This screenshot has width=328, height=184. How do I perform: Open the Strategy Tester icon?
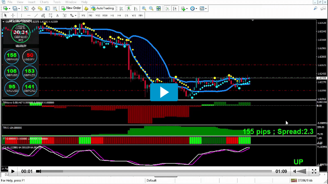[55, 8]
